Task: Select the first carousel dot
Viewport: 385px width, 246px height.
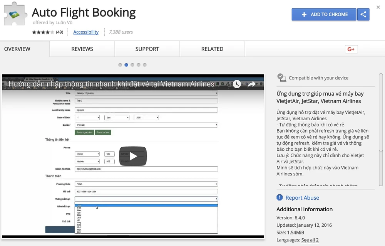Action: tap(120, 65)
